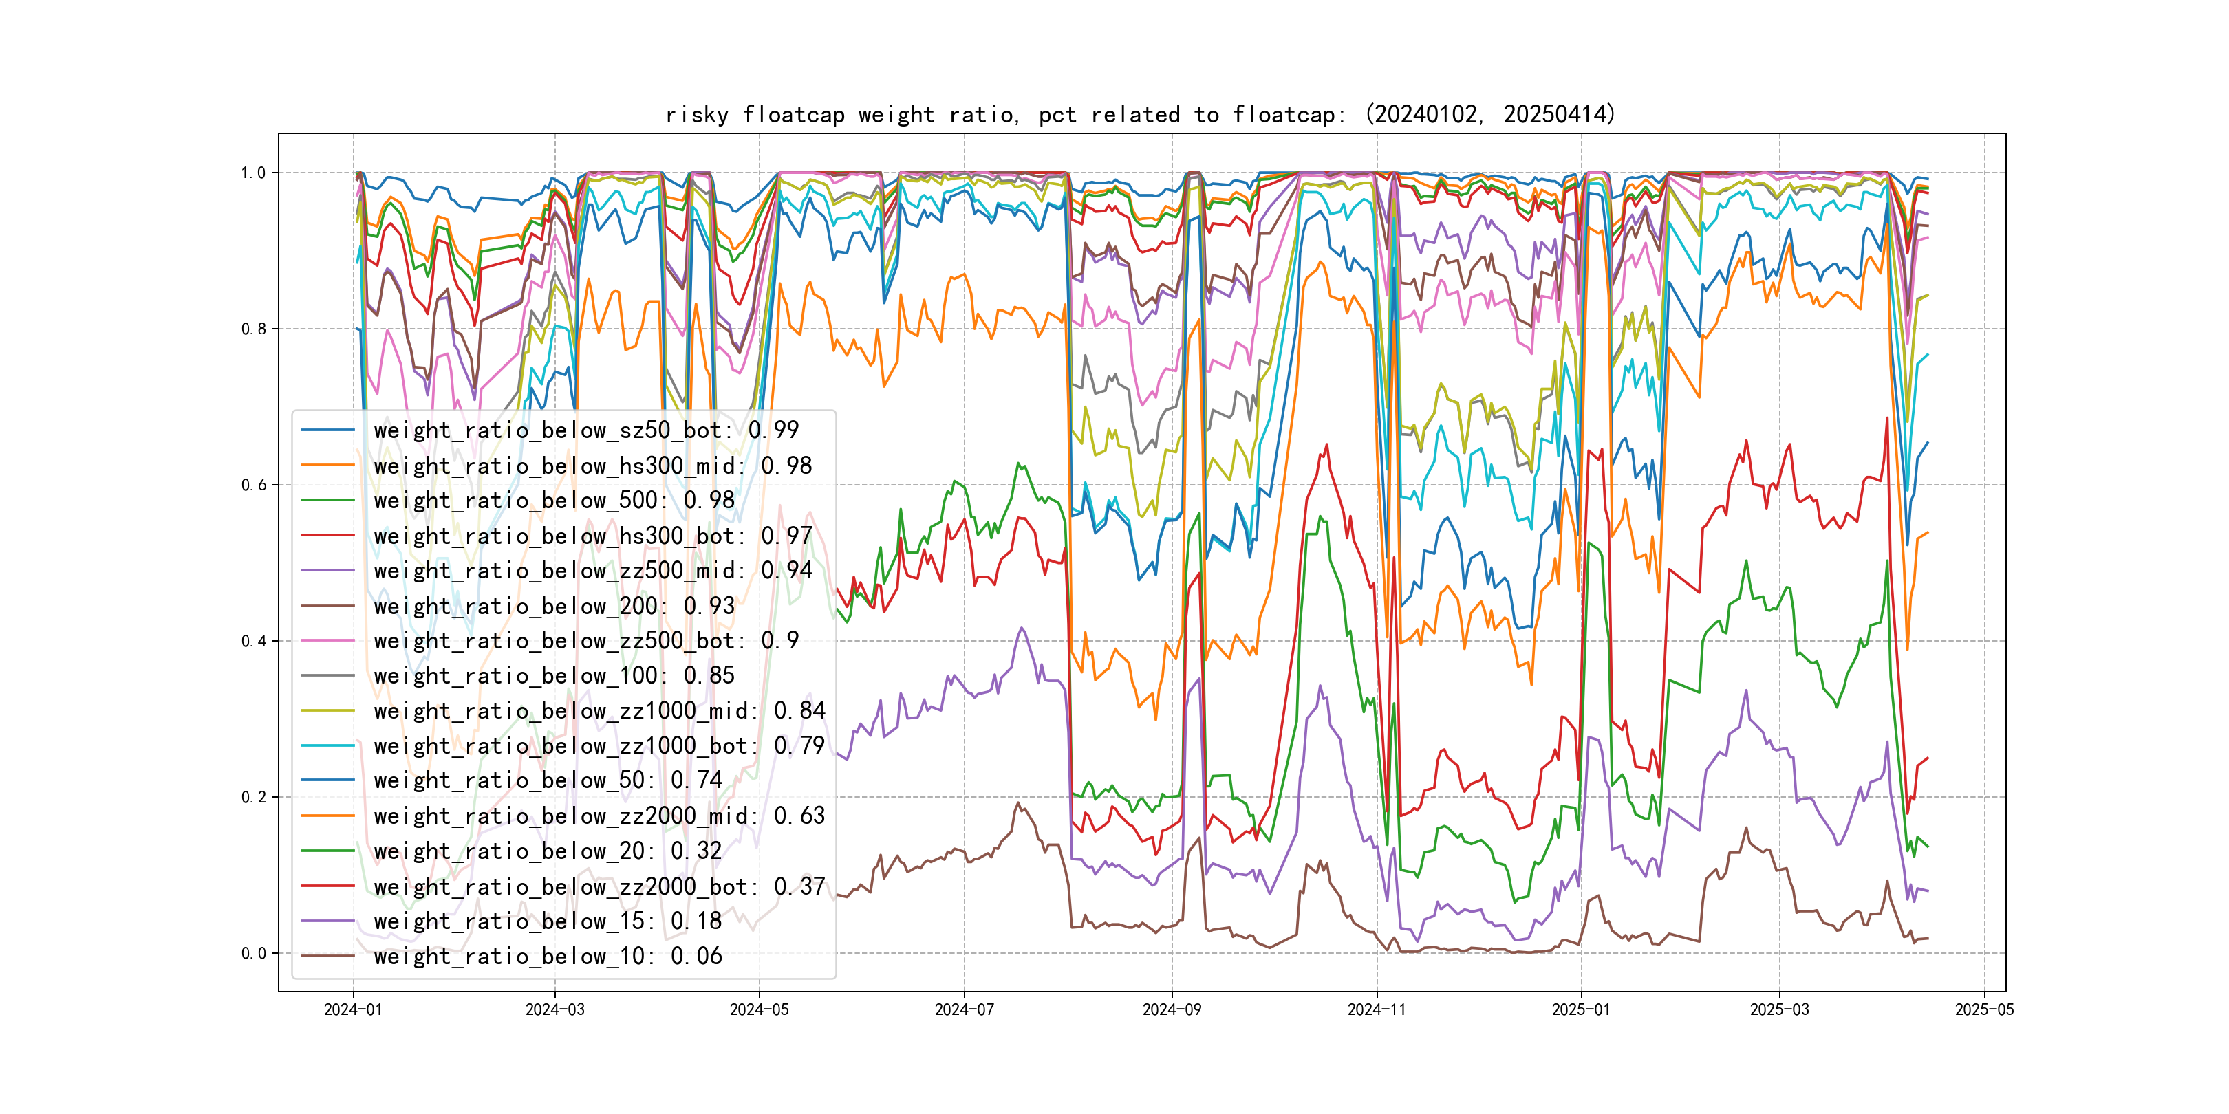
Task: Click legend label weight_ratio_below_zz2000_mid
Action: pos(599,816)
